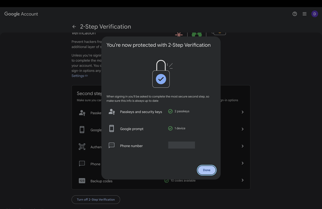Open the account avatar labeled D

(x=315, y=14)
